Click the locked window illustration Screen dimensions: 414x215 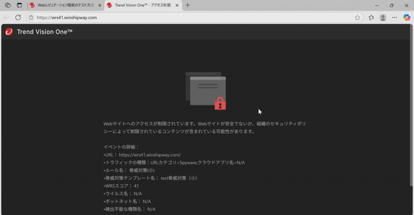click(x=206, y=91)
